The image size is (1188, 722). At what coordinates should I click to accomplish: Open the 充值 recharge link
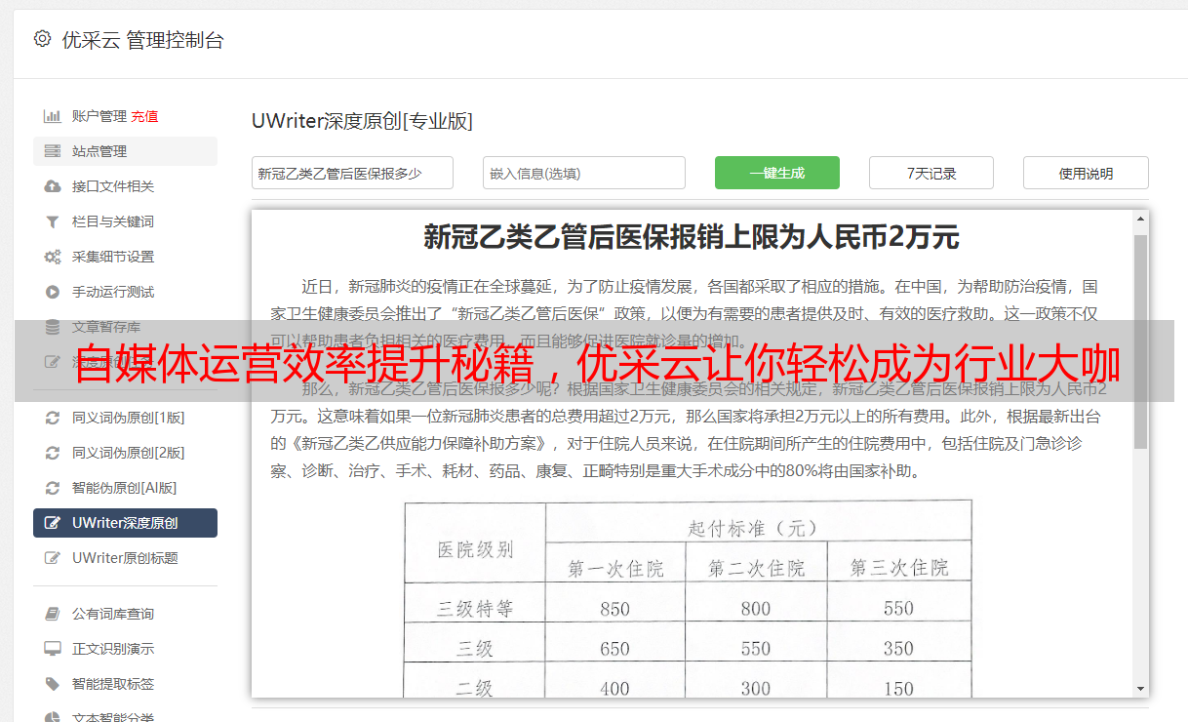point(144,116)
